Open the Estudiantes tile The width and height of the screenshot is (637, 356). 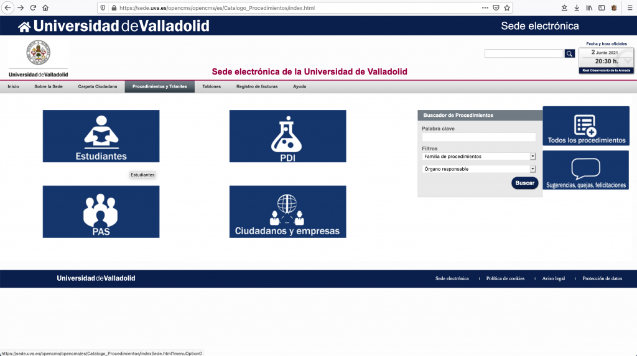[x=101, y=136]
